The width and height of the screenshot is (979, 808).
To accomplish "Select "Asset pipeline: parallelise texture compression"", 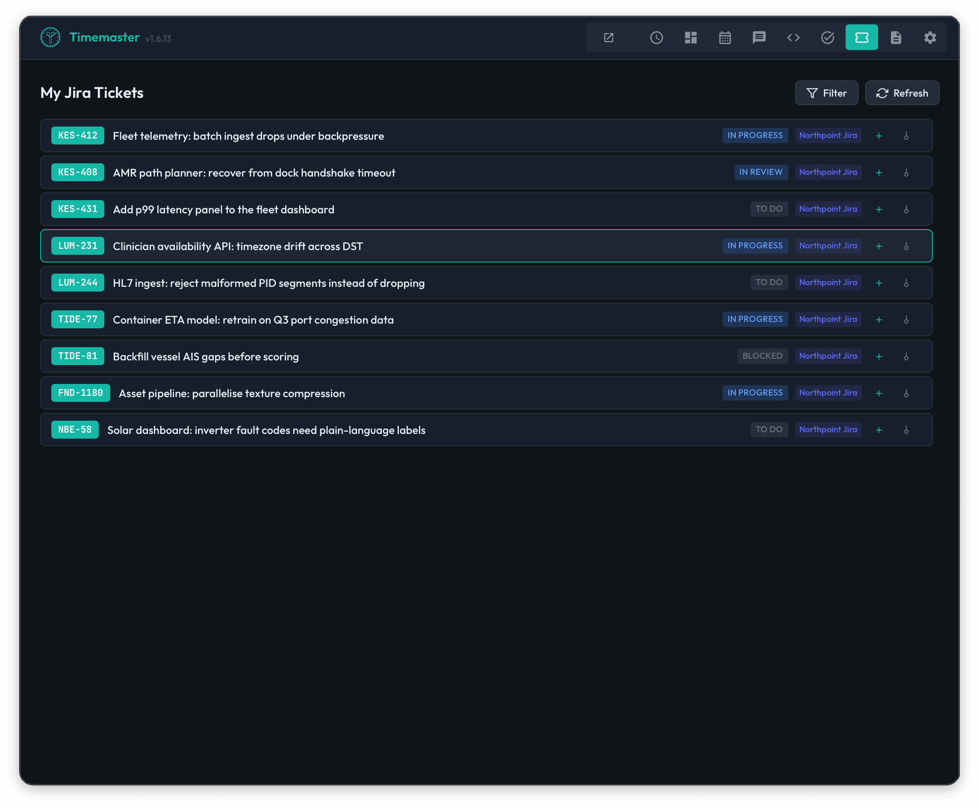I will [x=232, y=393].
